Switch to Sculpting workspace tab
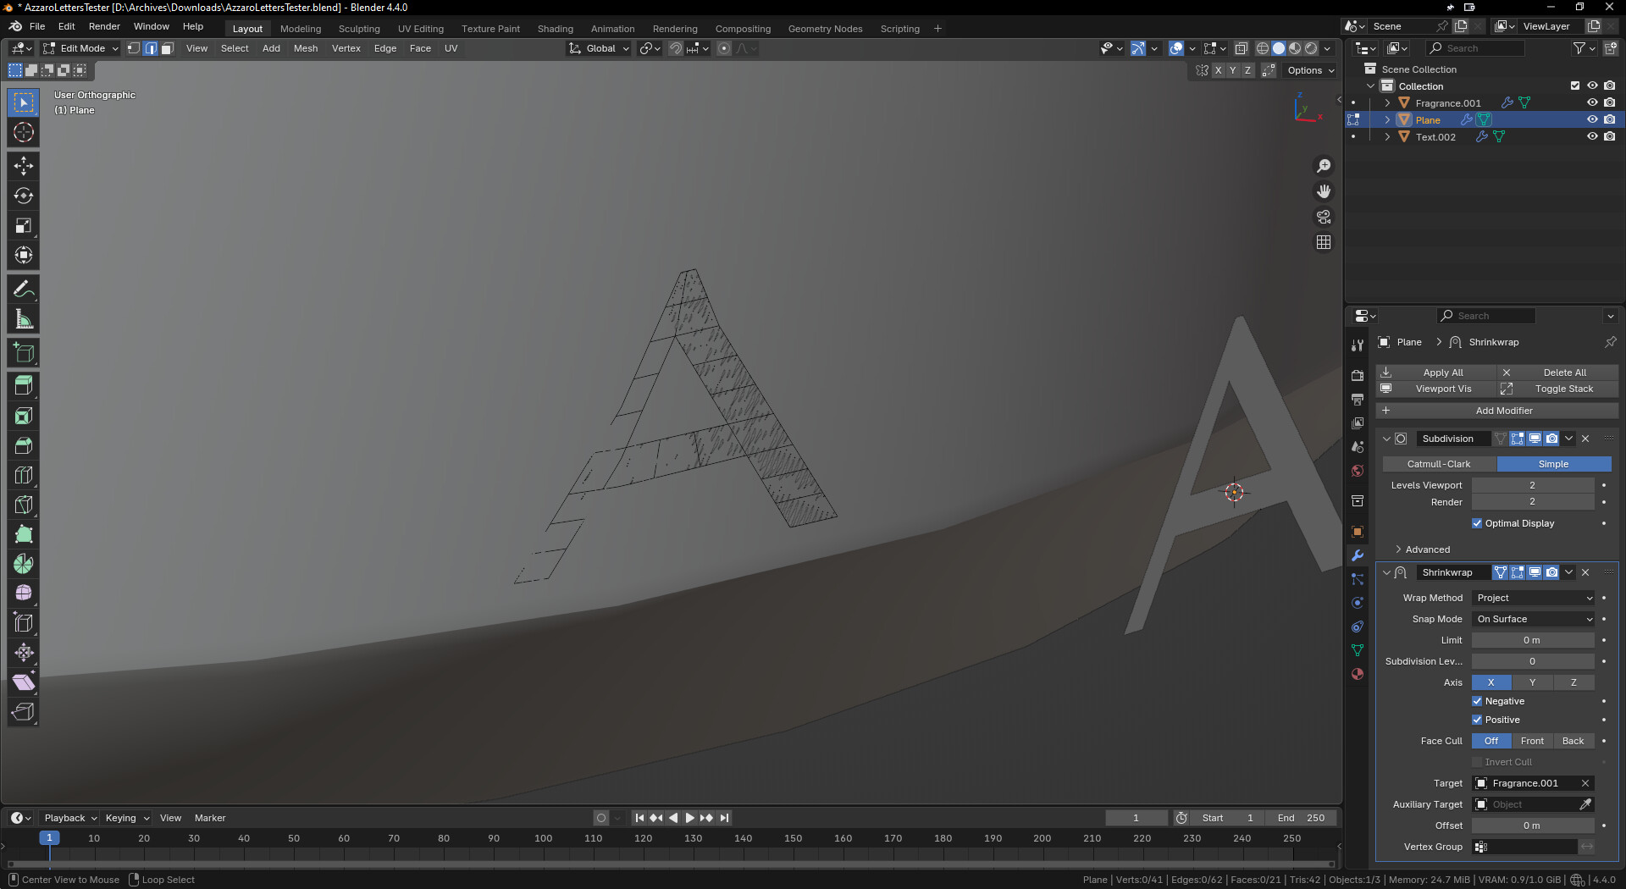This screenshot has height=889, width=1626. (359, 28)
